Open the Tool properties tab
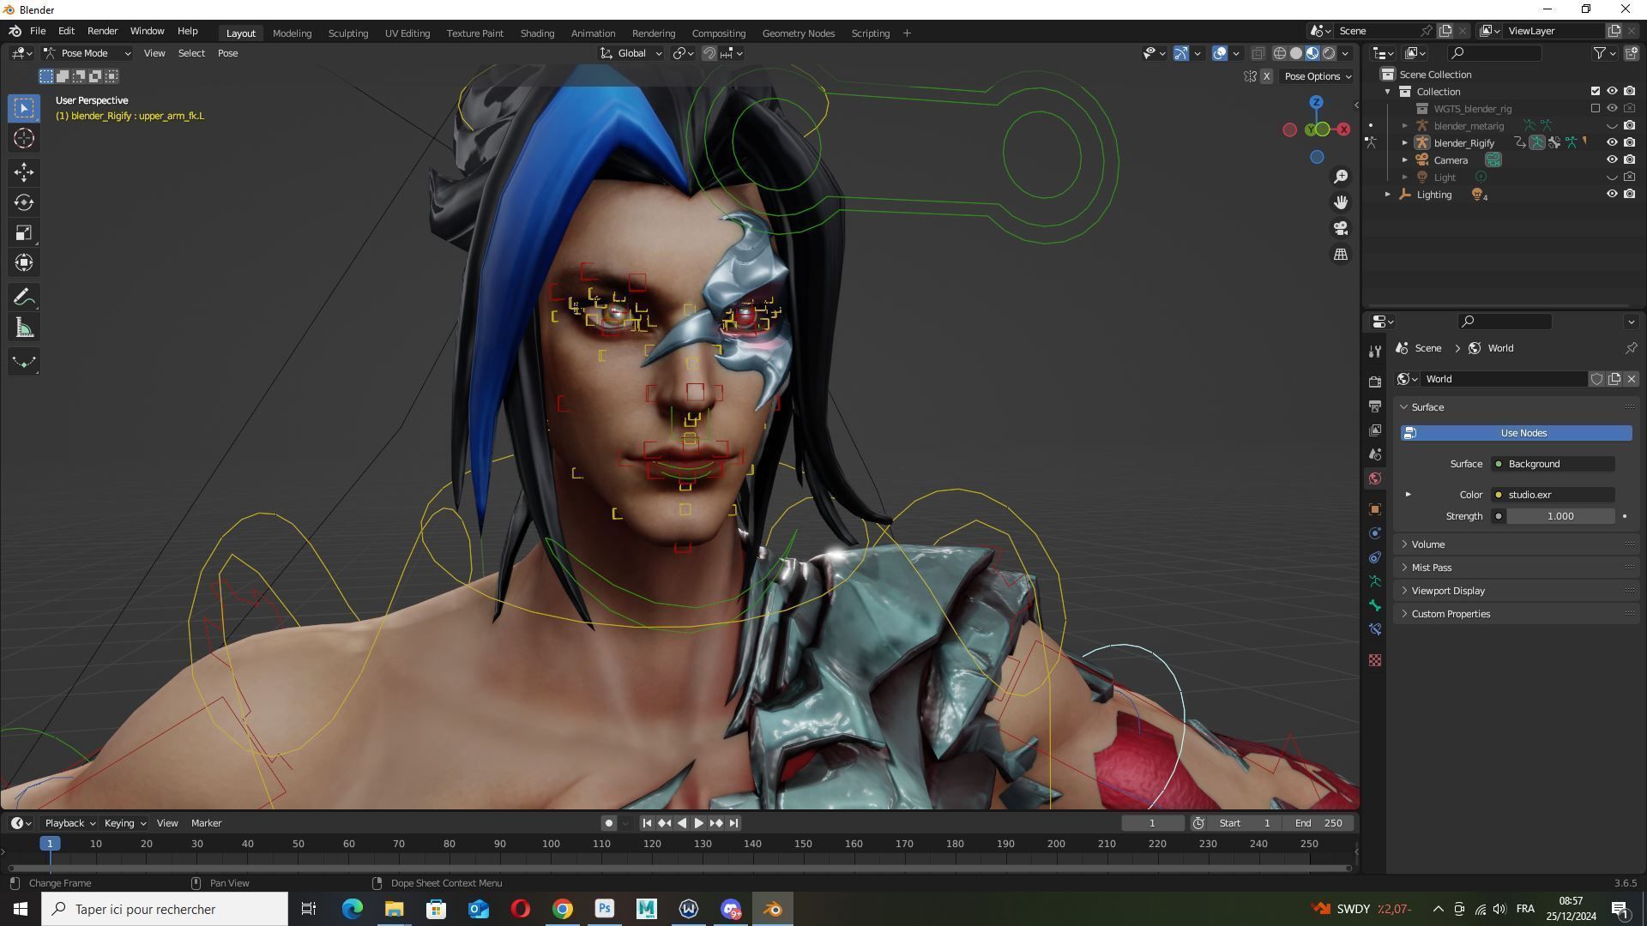The image size is (1647, 926). (1375, 352)
